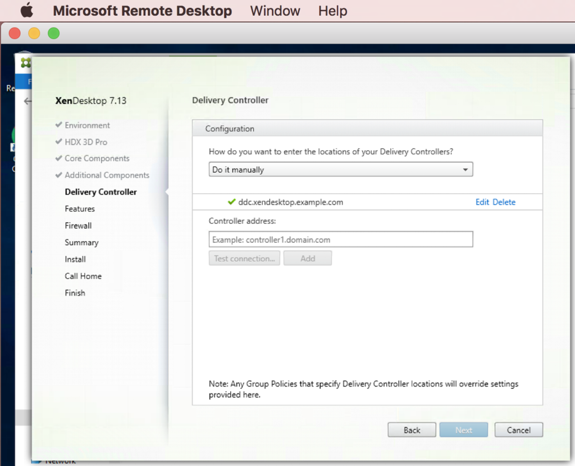Edit the ddc.xendesktop.example.com controller
The width and height of the screenshot is (575, 466).
482,202
